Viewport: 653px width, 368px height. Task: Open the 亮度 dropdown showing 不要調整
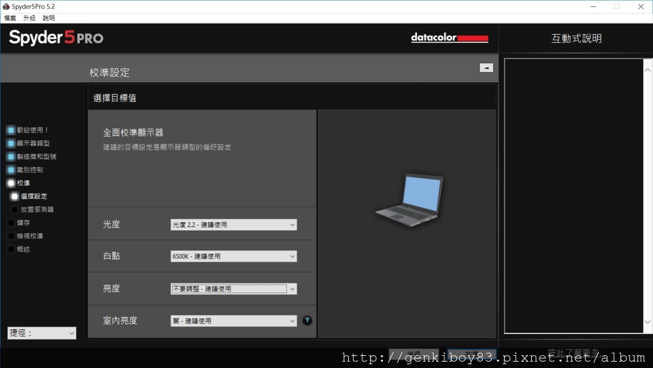[233, 288]
